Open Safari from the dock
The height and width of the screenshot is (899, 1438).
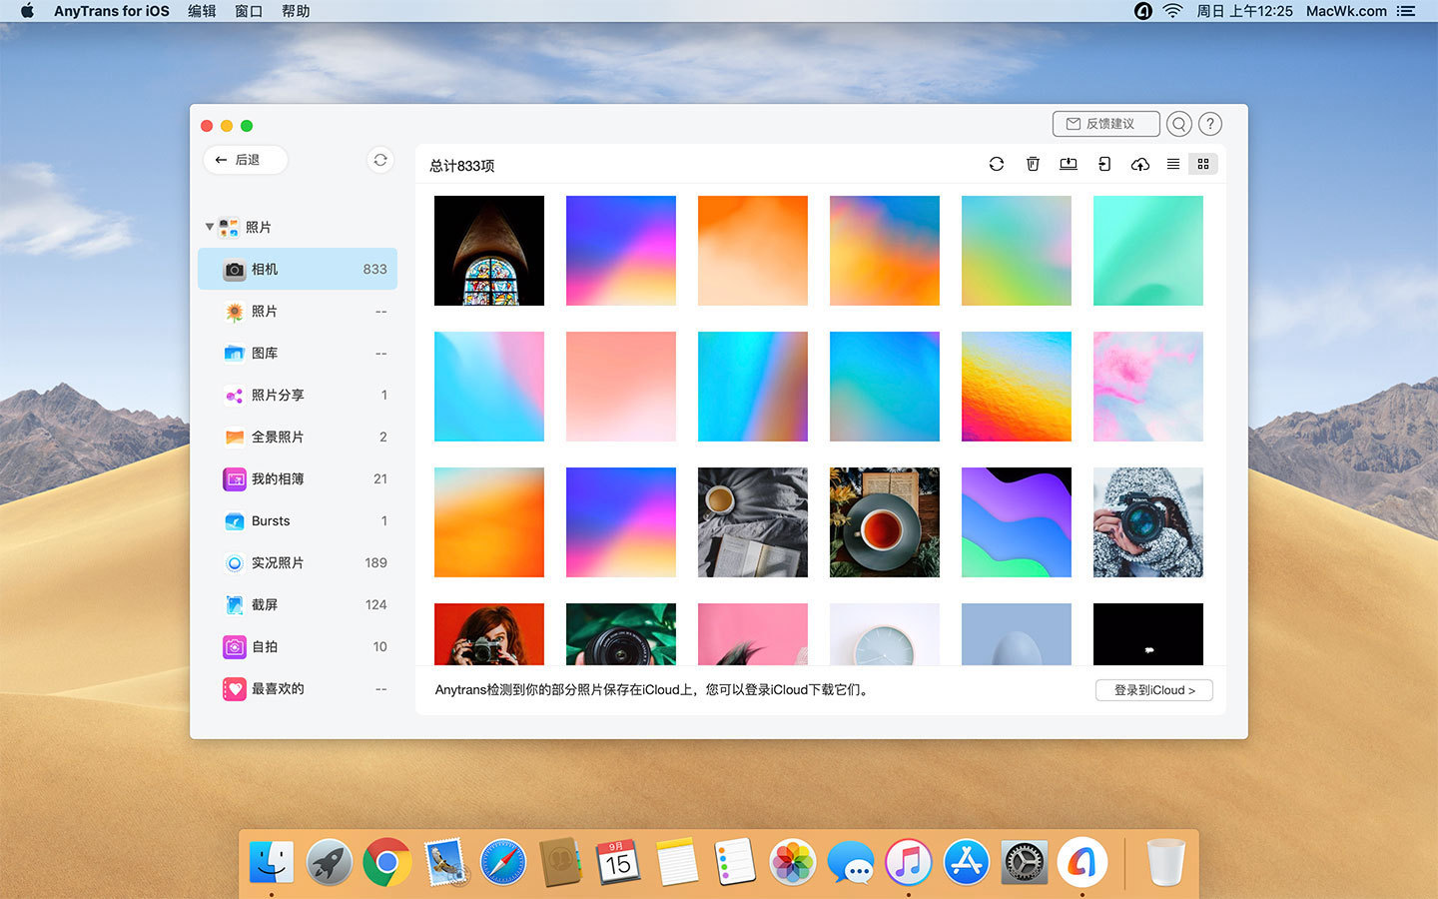pos(502,862)
